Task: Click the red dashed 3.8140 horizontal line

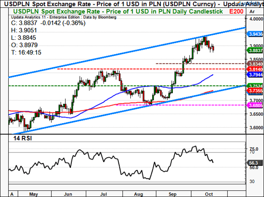Action: (x=152, y=69)
